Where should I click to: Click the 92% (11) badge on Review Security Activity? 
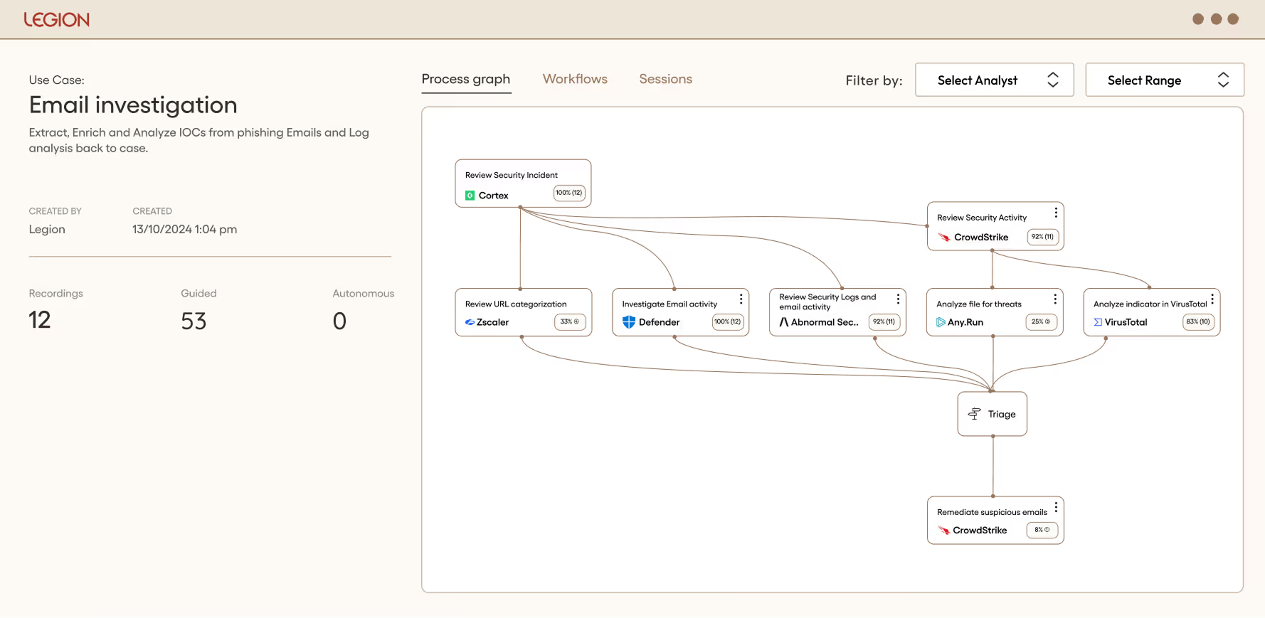pyautogui.click(x=1043, y=237)
